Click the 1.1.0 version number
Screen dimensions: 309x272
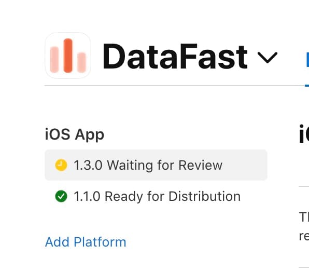[87, 196]
